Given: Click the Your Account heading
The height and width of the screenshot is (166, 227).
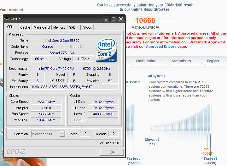Looking at the screenshot, I should pos(11,10).
